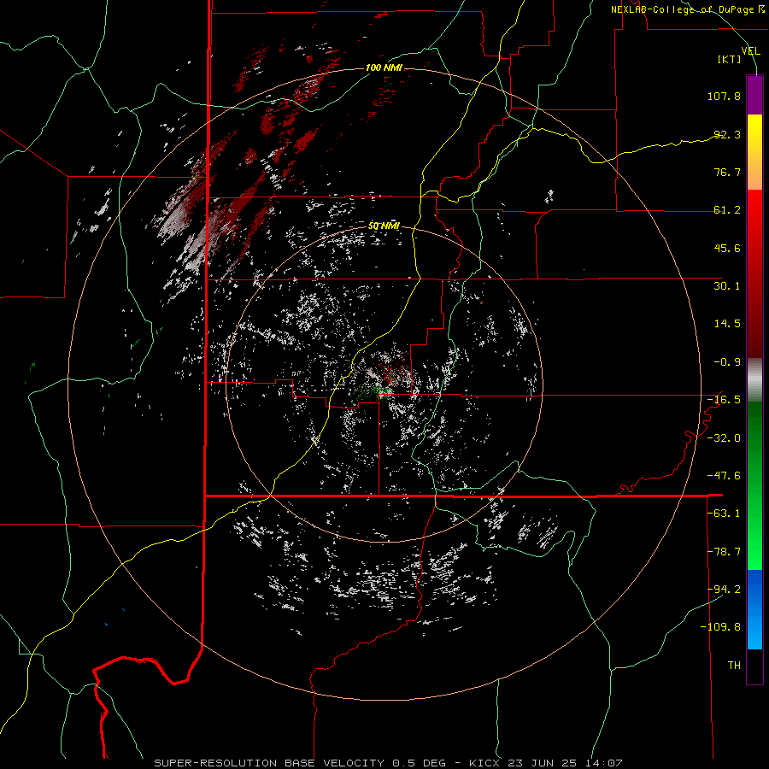Pick the purple segment of the color bar
This screenshot has height=769, width=769.
coord(754,95)
